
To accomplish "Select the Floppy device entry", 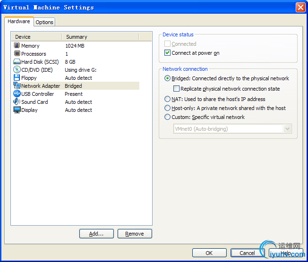I will [x=29, y=78].
